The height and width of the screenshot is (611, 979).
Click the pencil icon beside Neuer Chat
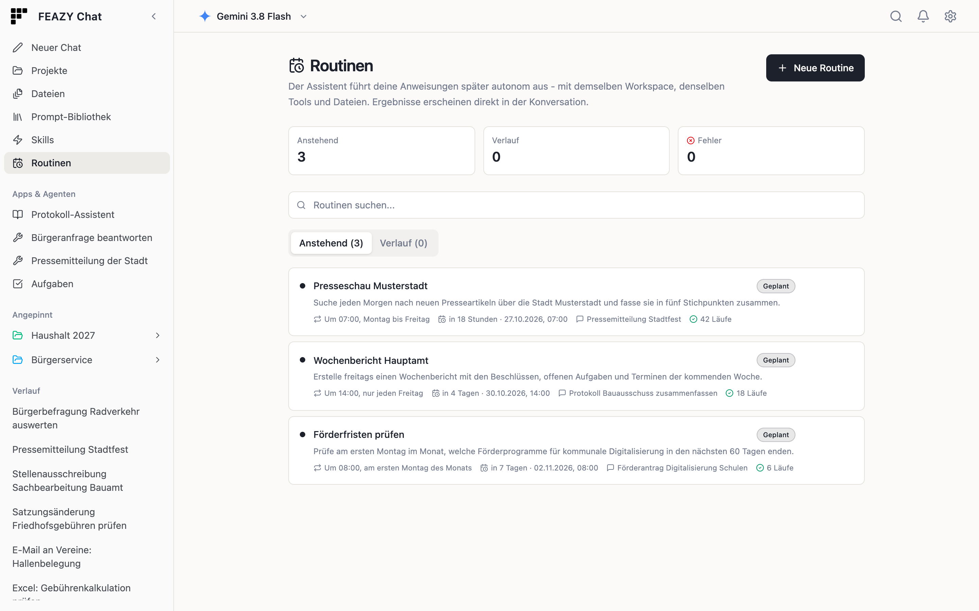click(18, 48)
